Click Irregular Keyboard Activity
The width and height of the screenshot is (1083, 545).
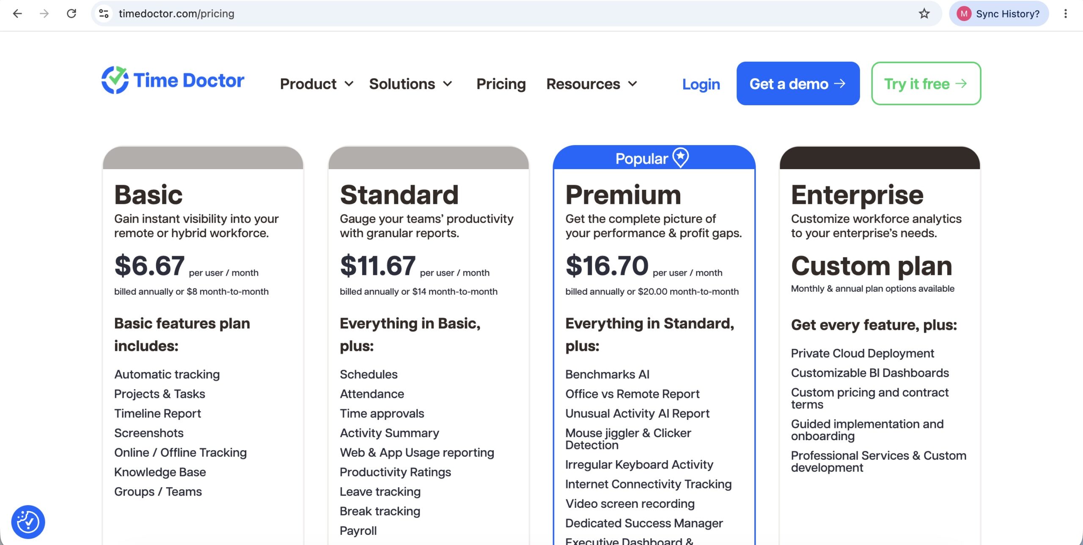click(x=639, y=464)
